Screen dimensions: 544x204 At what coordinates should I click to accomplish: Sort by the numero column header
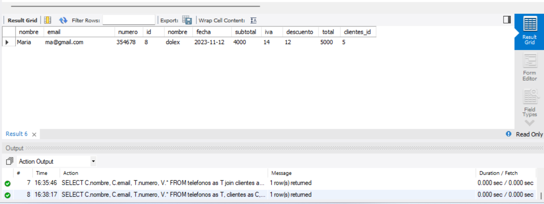point(129,32)
